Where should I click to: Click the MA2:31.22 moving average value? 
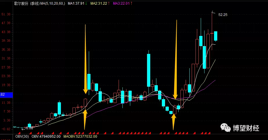click(99, 3)
